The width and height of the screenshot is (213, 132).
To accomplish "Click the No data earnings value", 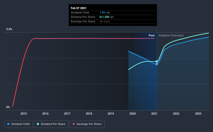I will click(x=105, y=21).
